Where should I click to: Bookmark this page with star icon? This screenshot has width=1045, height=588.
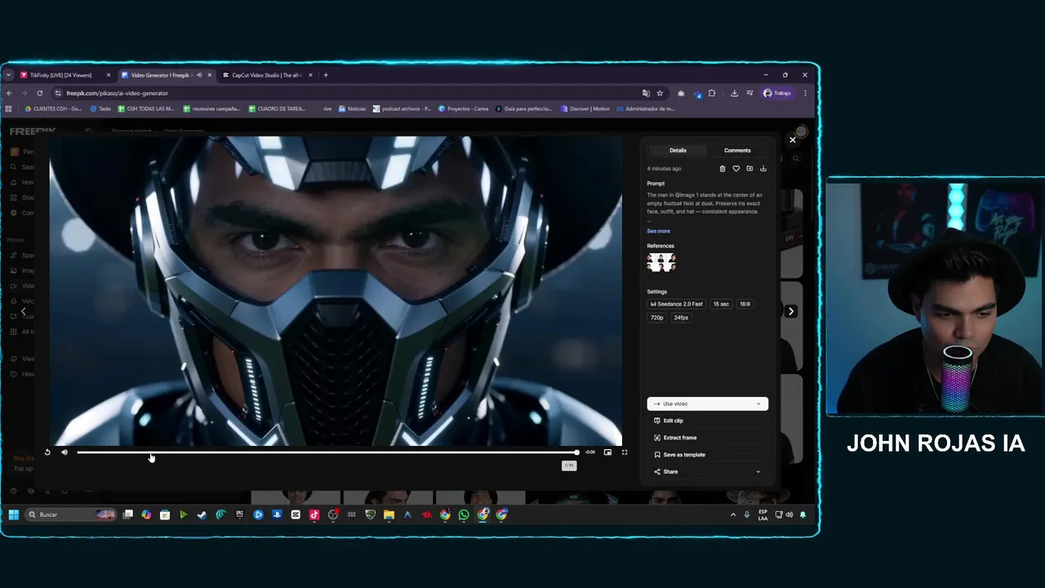click(x=660, y=93)
